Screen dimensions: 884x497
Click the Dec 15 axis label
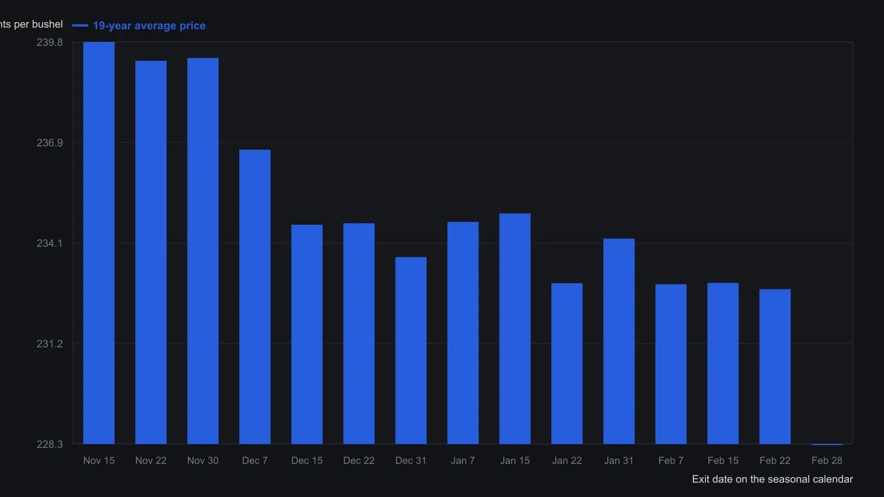[307, 461]
